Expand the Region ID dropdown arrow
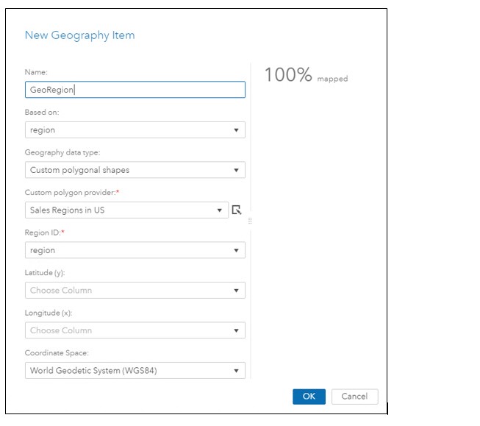 point(236,250)
